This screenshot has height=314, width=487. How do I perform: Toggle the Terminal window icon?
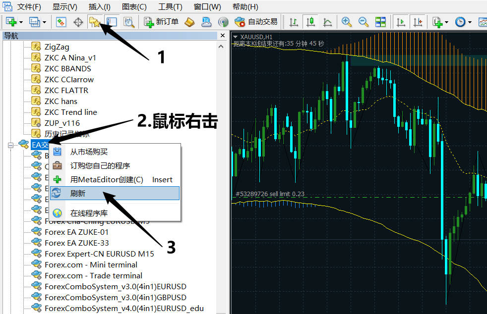112,22
